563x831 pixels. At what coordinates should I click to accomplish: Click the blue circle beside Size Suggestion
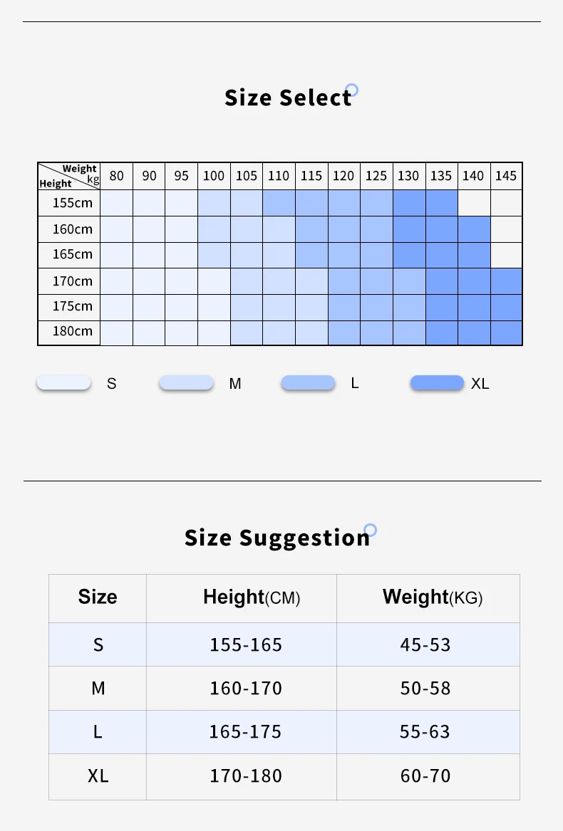(371, 530)
